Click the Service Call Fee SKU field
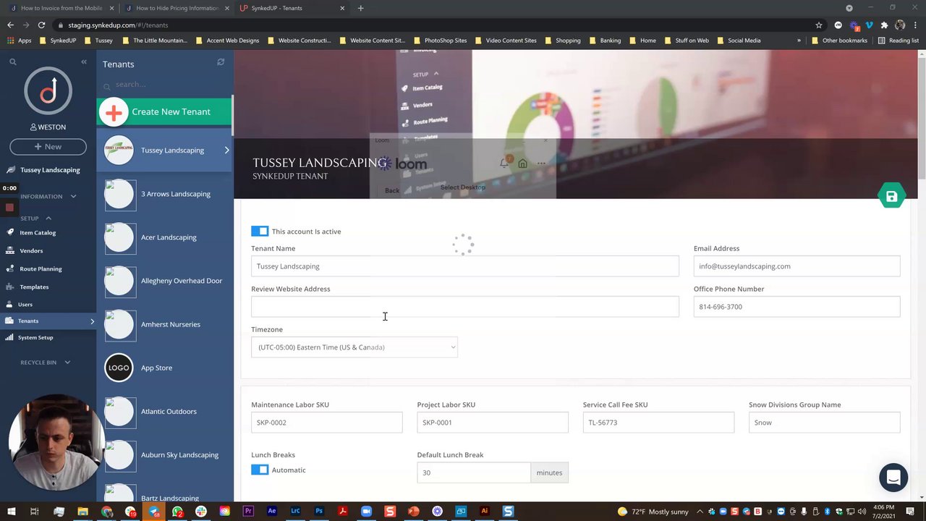 point(658,423)
